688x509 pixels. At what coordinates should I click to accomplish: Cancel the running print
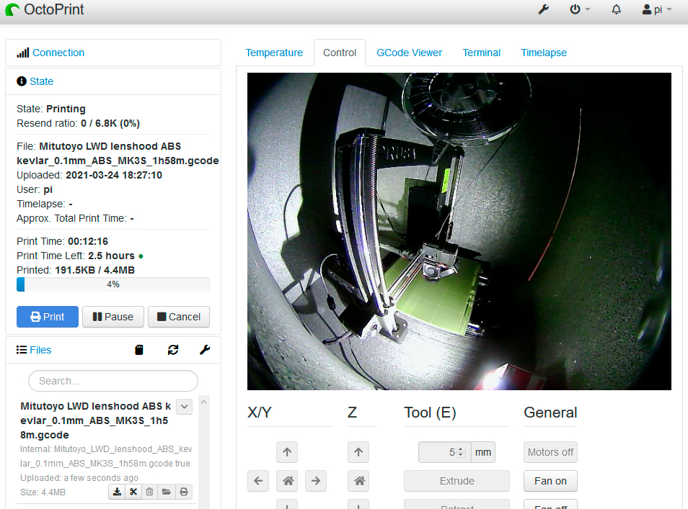click(179, 317)
